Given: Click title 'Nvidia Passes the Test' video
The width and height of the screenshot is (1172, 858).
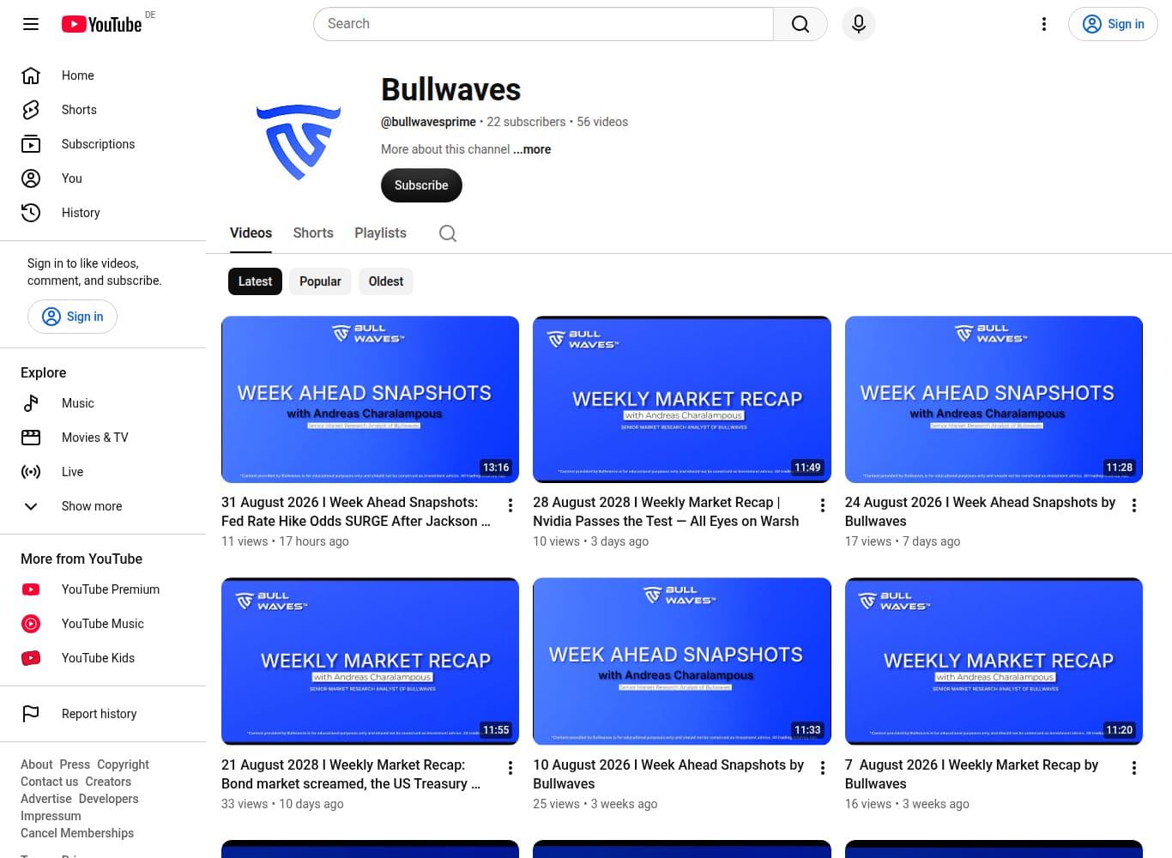Looking at the screenshot, I should click(666, 511).
